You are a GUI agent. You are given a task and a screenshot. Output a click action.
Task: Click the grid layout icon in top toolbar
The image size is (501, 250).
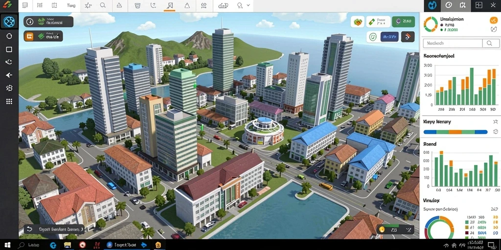(40, 5)
